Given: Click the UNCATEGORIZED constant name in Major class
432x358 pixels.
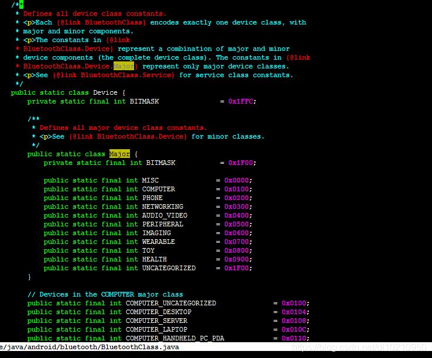Looking at the screenshot, I should pos(169,268).
